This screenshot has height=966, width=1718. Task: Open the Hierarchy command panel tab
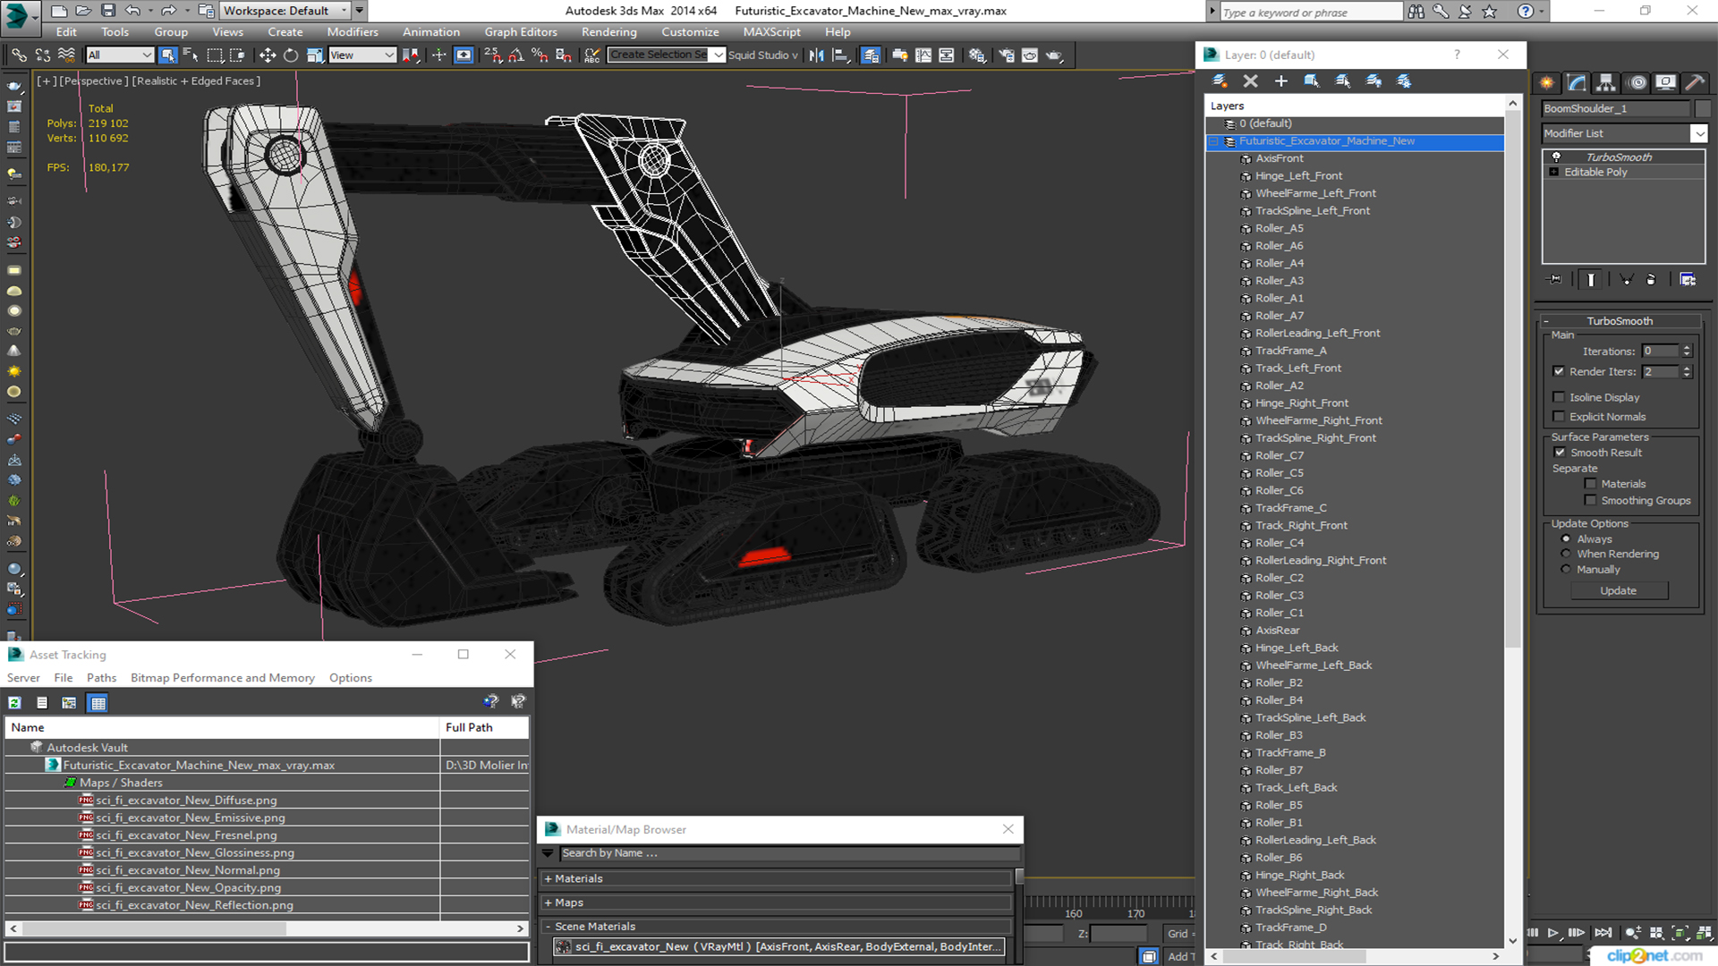[1606, 82]
